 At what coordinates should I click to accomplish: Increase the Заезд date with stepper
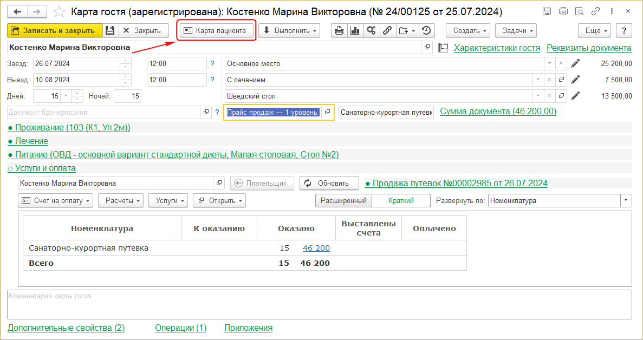[126, 61]
